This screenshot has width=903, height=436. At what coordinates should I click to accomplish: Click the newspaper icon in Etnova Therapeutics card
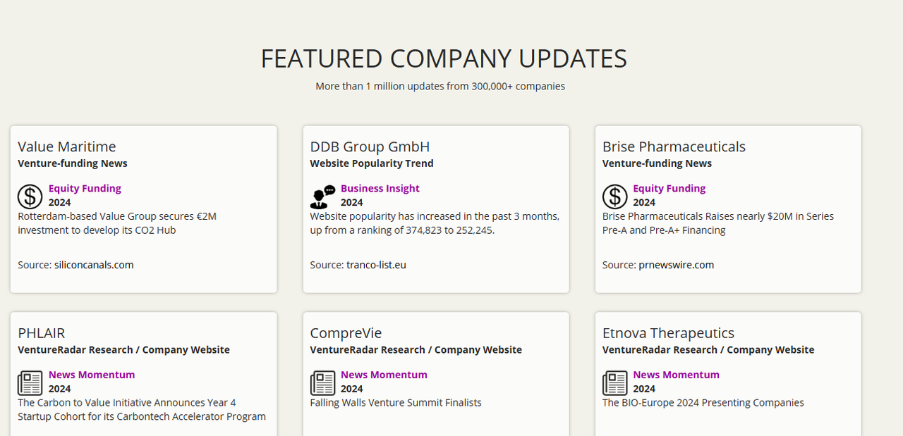pyautogui.click(x=615, y=383)
